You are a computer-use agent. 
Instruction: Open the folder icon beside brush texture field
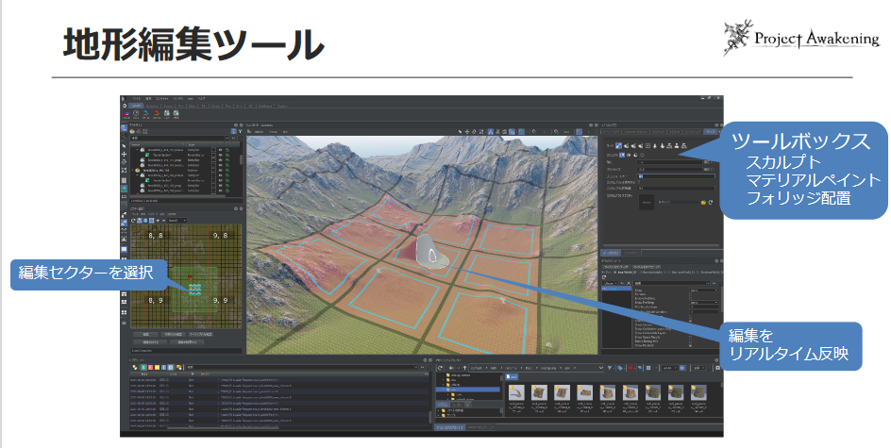[x=703, y=202]
